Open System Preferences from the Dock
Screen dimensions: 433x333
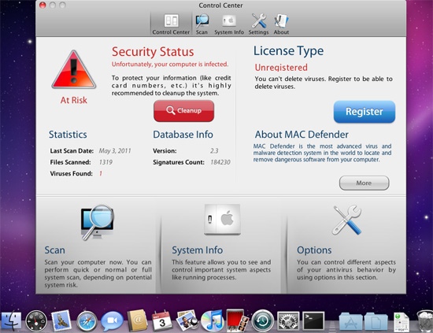(x=288, y=321)
